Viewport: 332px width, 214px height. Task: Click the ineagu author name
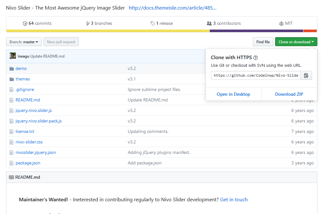[23, 56]
